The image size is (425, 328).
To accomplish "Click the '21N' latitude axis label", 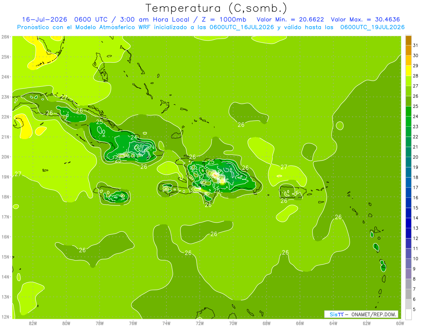I will coord(5,137).
